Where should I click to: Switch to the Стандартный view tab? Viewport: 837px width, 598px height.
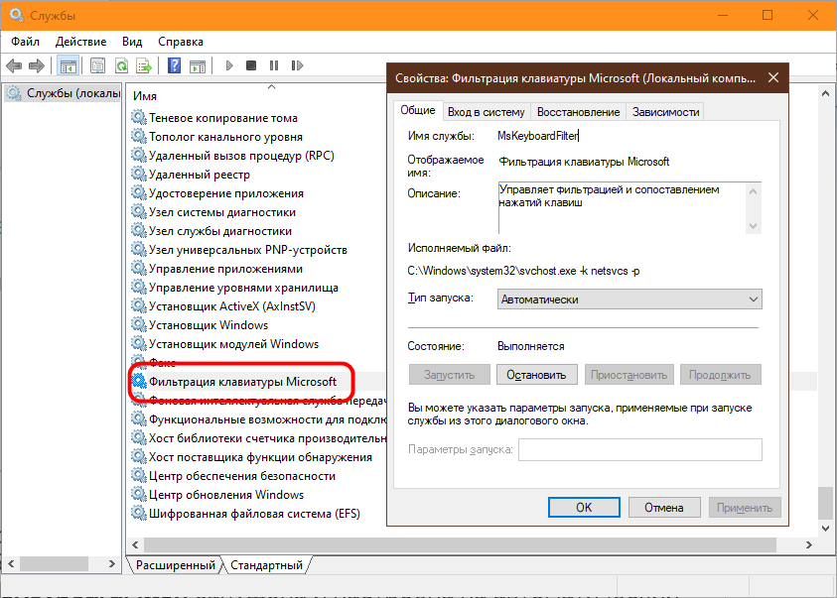pyautogui.click(x=266, y=565)
